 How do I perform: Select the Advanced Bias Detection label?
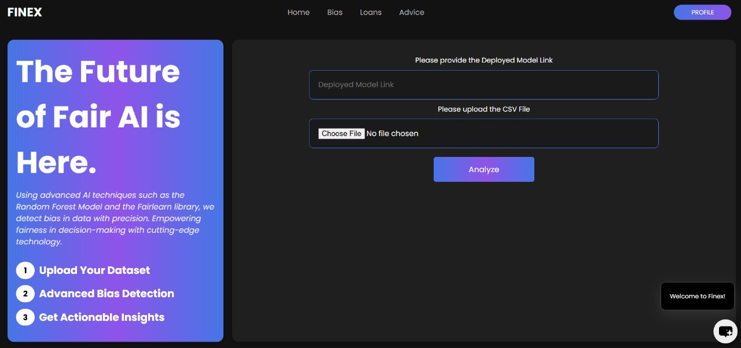point(107,294)
